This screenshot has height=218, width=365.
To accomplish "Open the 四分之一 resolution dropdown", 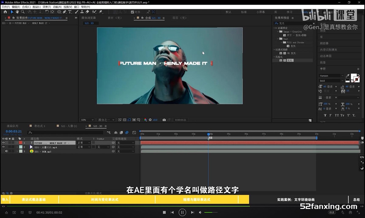I will click(106, 120).
